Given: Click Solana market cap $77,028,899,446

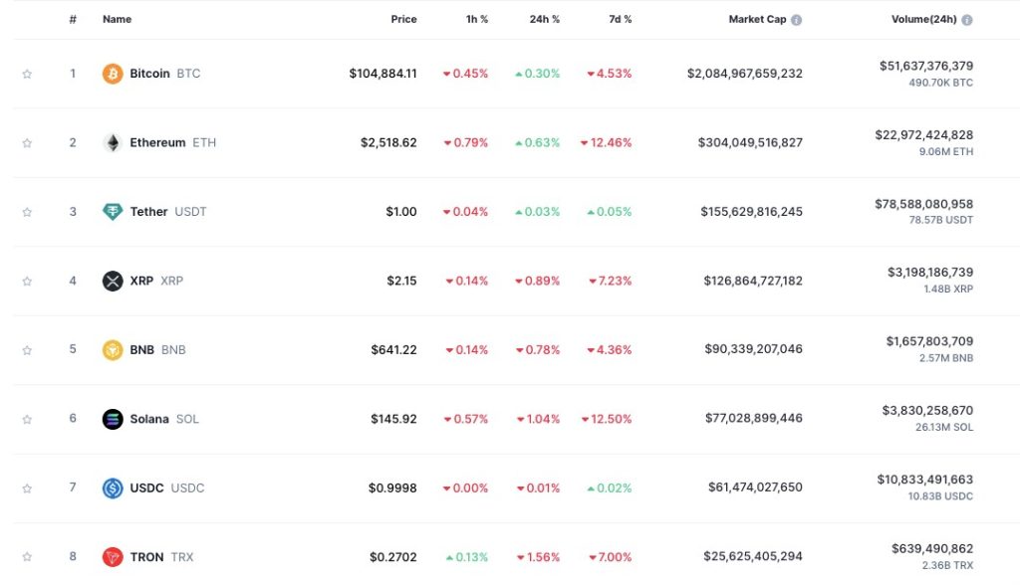Looking at the screenshot, I should (754, 418).
